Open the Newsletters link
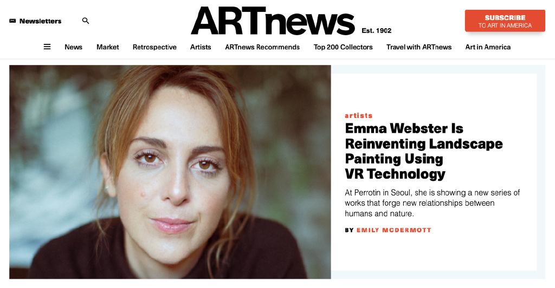Image resolution: width=555 pixels, height=288 pixels. [x=40, y=21]
